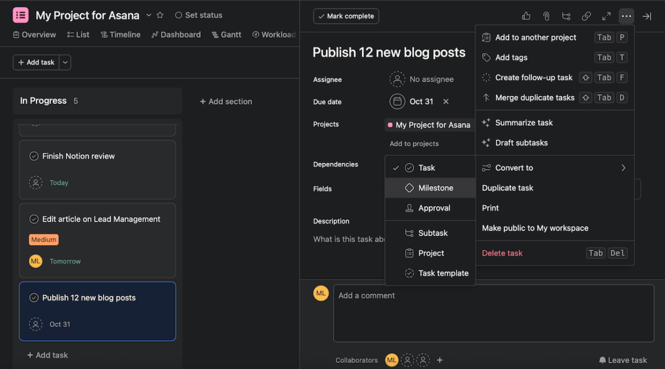Screen dimensions: 665x369
Task: Click the Mark complete button
Action: (x=346, y=16)
